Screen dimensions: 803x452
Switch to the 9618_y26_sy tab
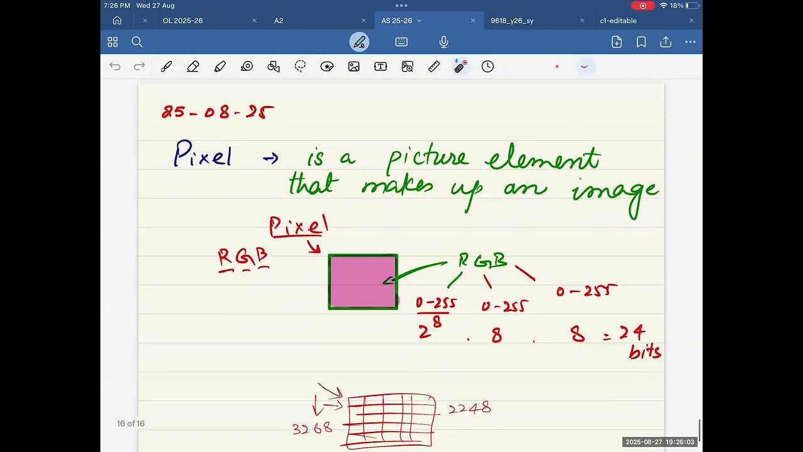point(512,21)
